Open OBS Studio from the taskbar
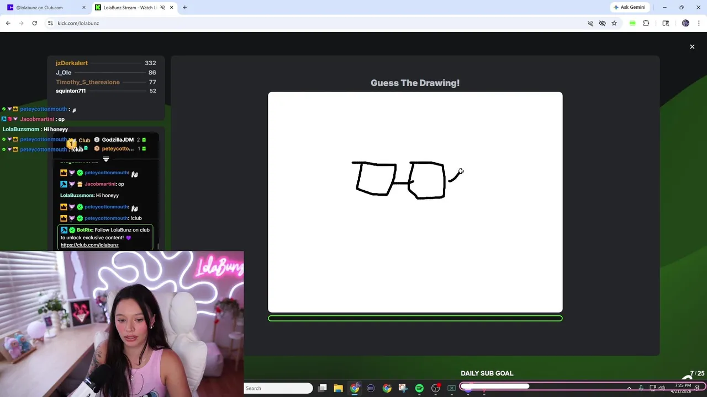The height and width of the screenshot is (397, 707). coord(435,388)
